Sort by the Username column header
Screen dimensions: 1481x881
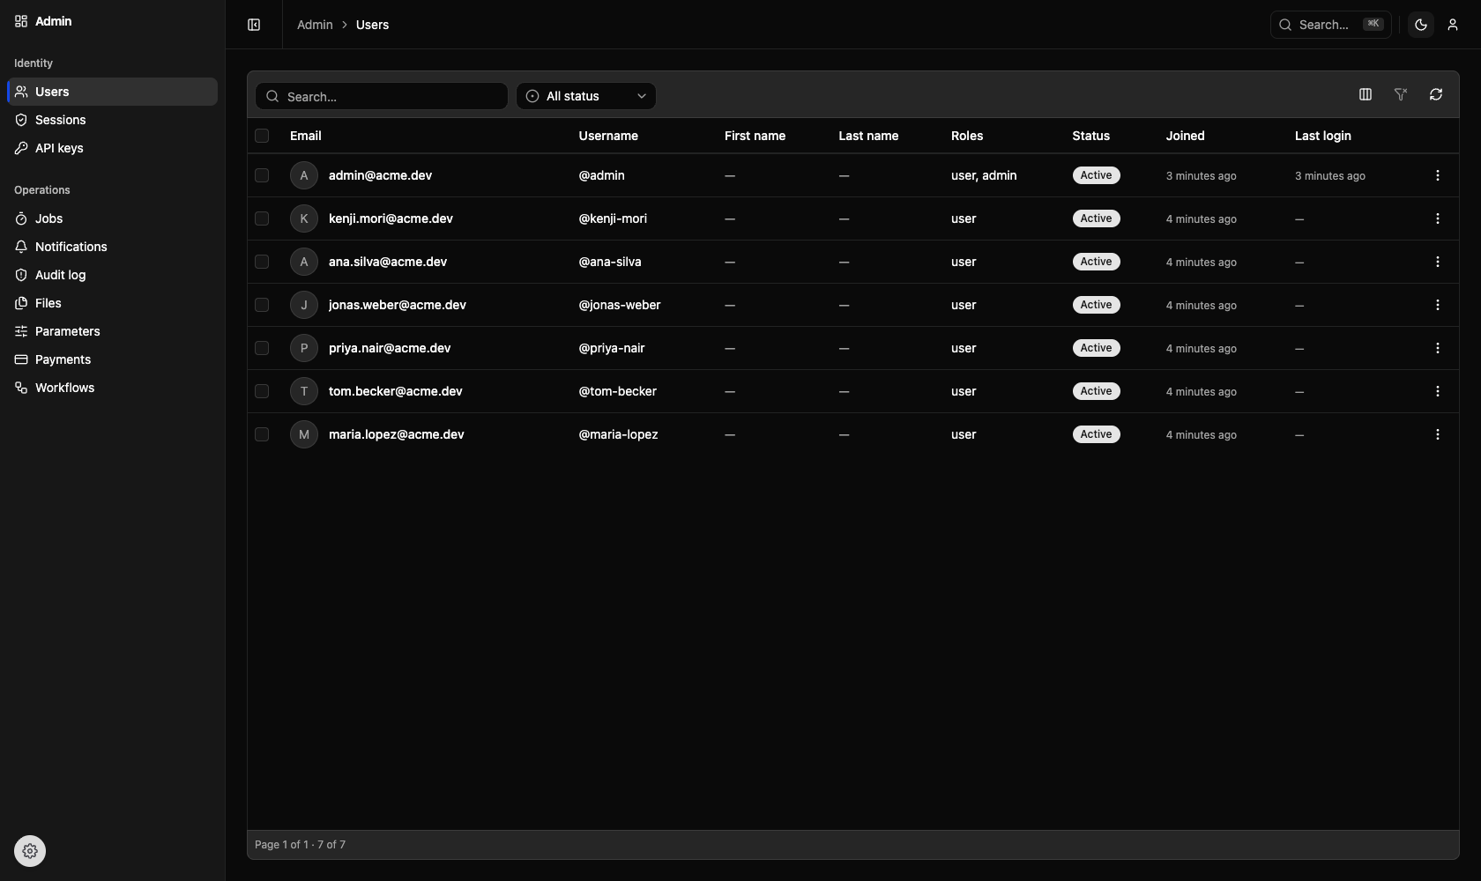click(x=608, y=136)
